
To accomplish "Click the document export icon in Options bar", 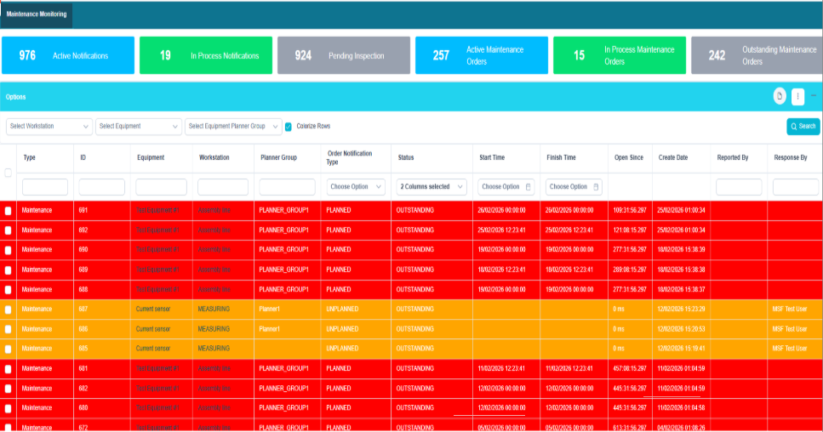I will (x=779, y=96).
